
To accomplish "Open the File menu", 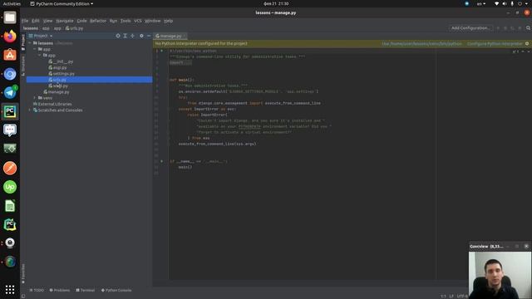I will (x=25, y=21).
